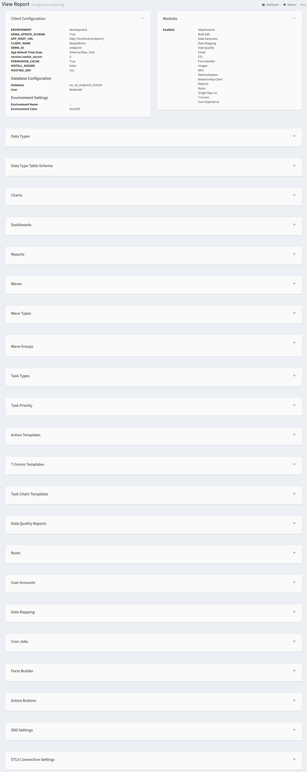Click the Dashboard breadcrumb icon
Viewport: 307px width, 772px height.
(x=264, y=5)
